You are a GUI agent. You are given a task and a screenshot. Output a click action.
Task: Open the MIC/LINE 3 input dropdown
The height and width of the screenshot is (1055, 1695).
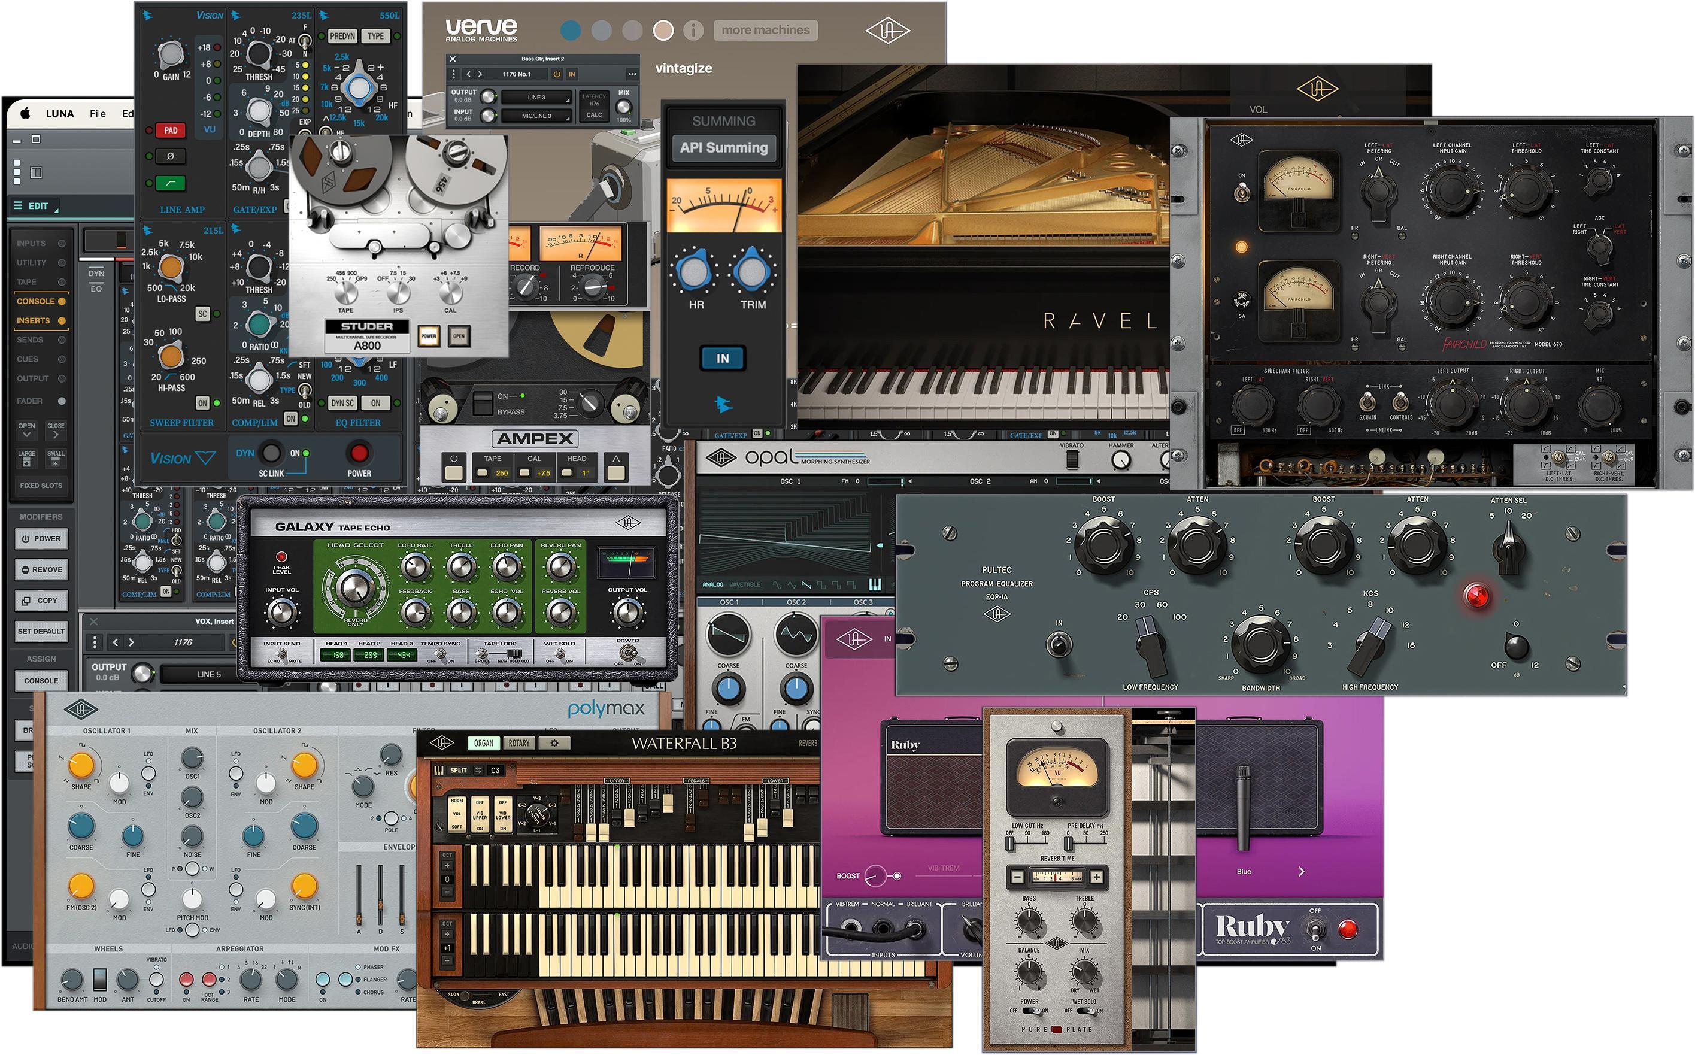536,116
